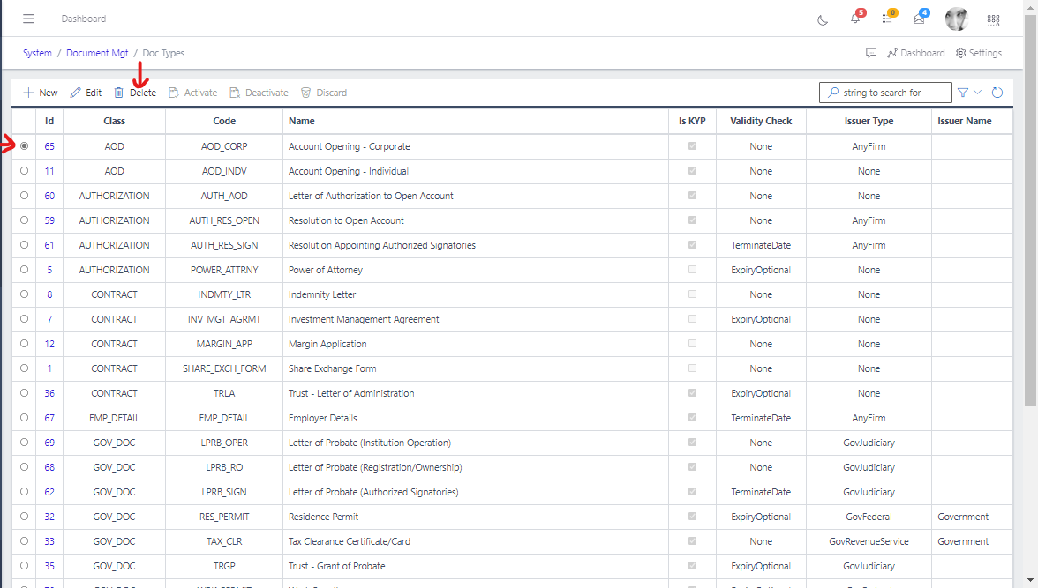Click the Investment Management Agreement name cell

pos(475,319)
